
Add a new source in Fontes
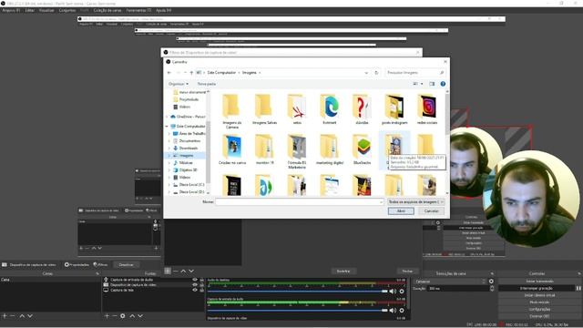point(107,316)
